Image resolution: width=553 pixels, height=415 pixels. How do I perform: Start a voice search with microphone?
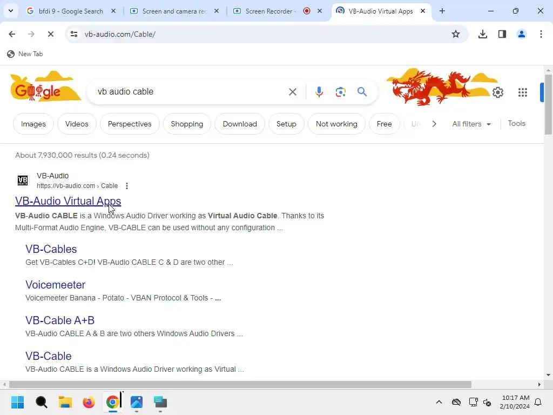[x=319, y=92]
